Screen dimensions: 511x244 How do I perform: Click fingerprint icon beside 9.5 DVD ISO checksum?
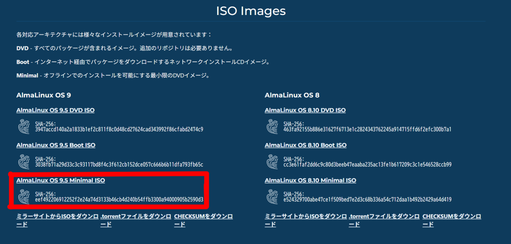24,126
